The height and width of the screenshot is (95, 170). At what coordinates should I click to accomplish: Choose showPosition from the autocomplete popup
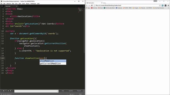click(53, 61)
